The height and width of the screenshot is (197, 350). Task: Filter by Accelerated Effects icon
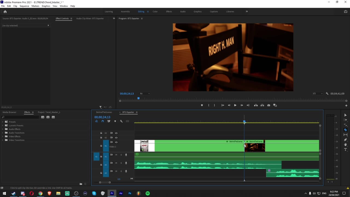[x=43, y=117]
